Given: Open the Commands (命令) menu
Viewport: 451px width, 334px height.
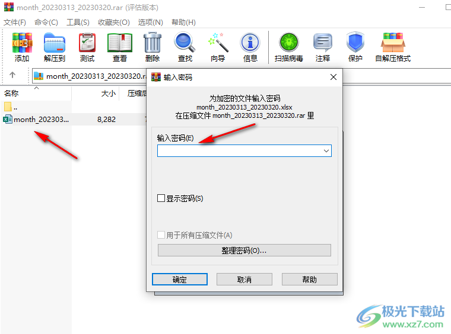Looking at the screenshot, I should (46, 22).
